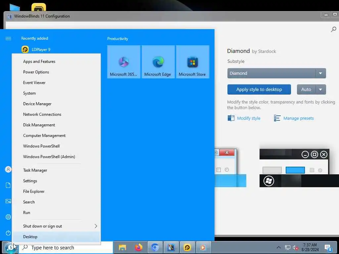Focus the Type here to search box
The image size is (339, 254).
click(x=66, y=248)
